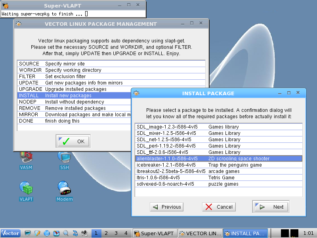Switch to workspace 4 in pager
Viewport: 317px width, 238px height.
126,233
